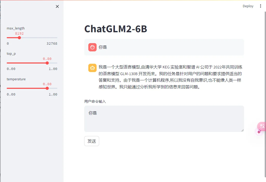Click the temperature minimum label 0.00
The height and width of the screenshot is (182, 266).
tap(11, 94)
